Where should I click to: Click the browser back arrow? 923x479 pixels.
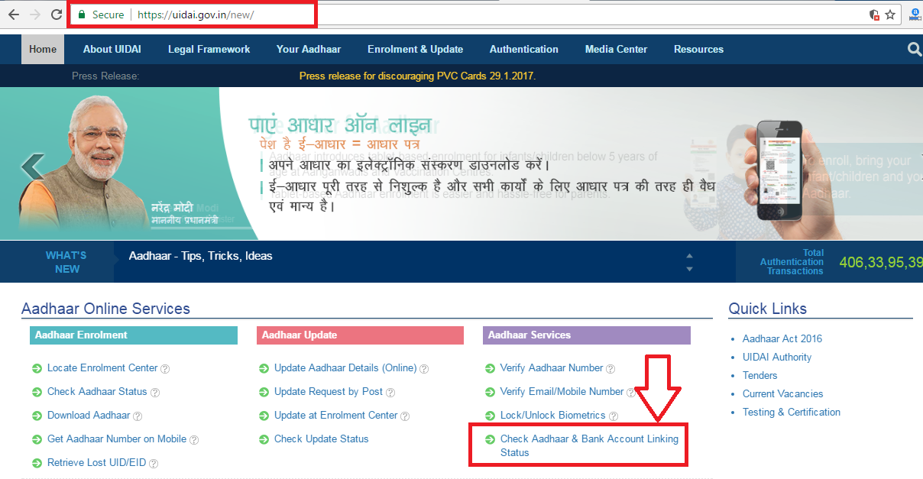(x=12, y=13)
